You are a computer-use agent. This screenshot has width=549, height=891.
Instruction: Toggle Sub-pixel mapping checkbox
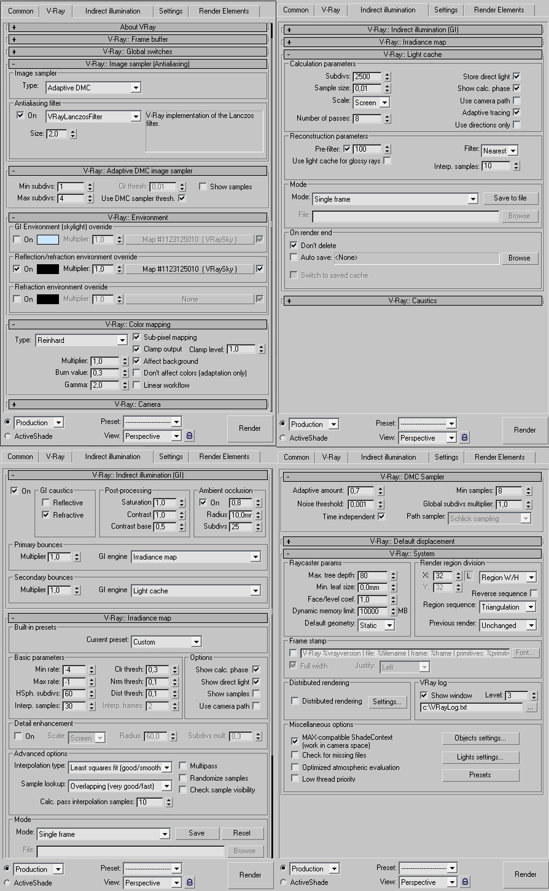(137, 337)
